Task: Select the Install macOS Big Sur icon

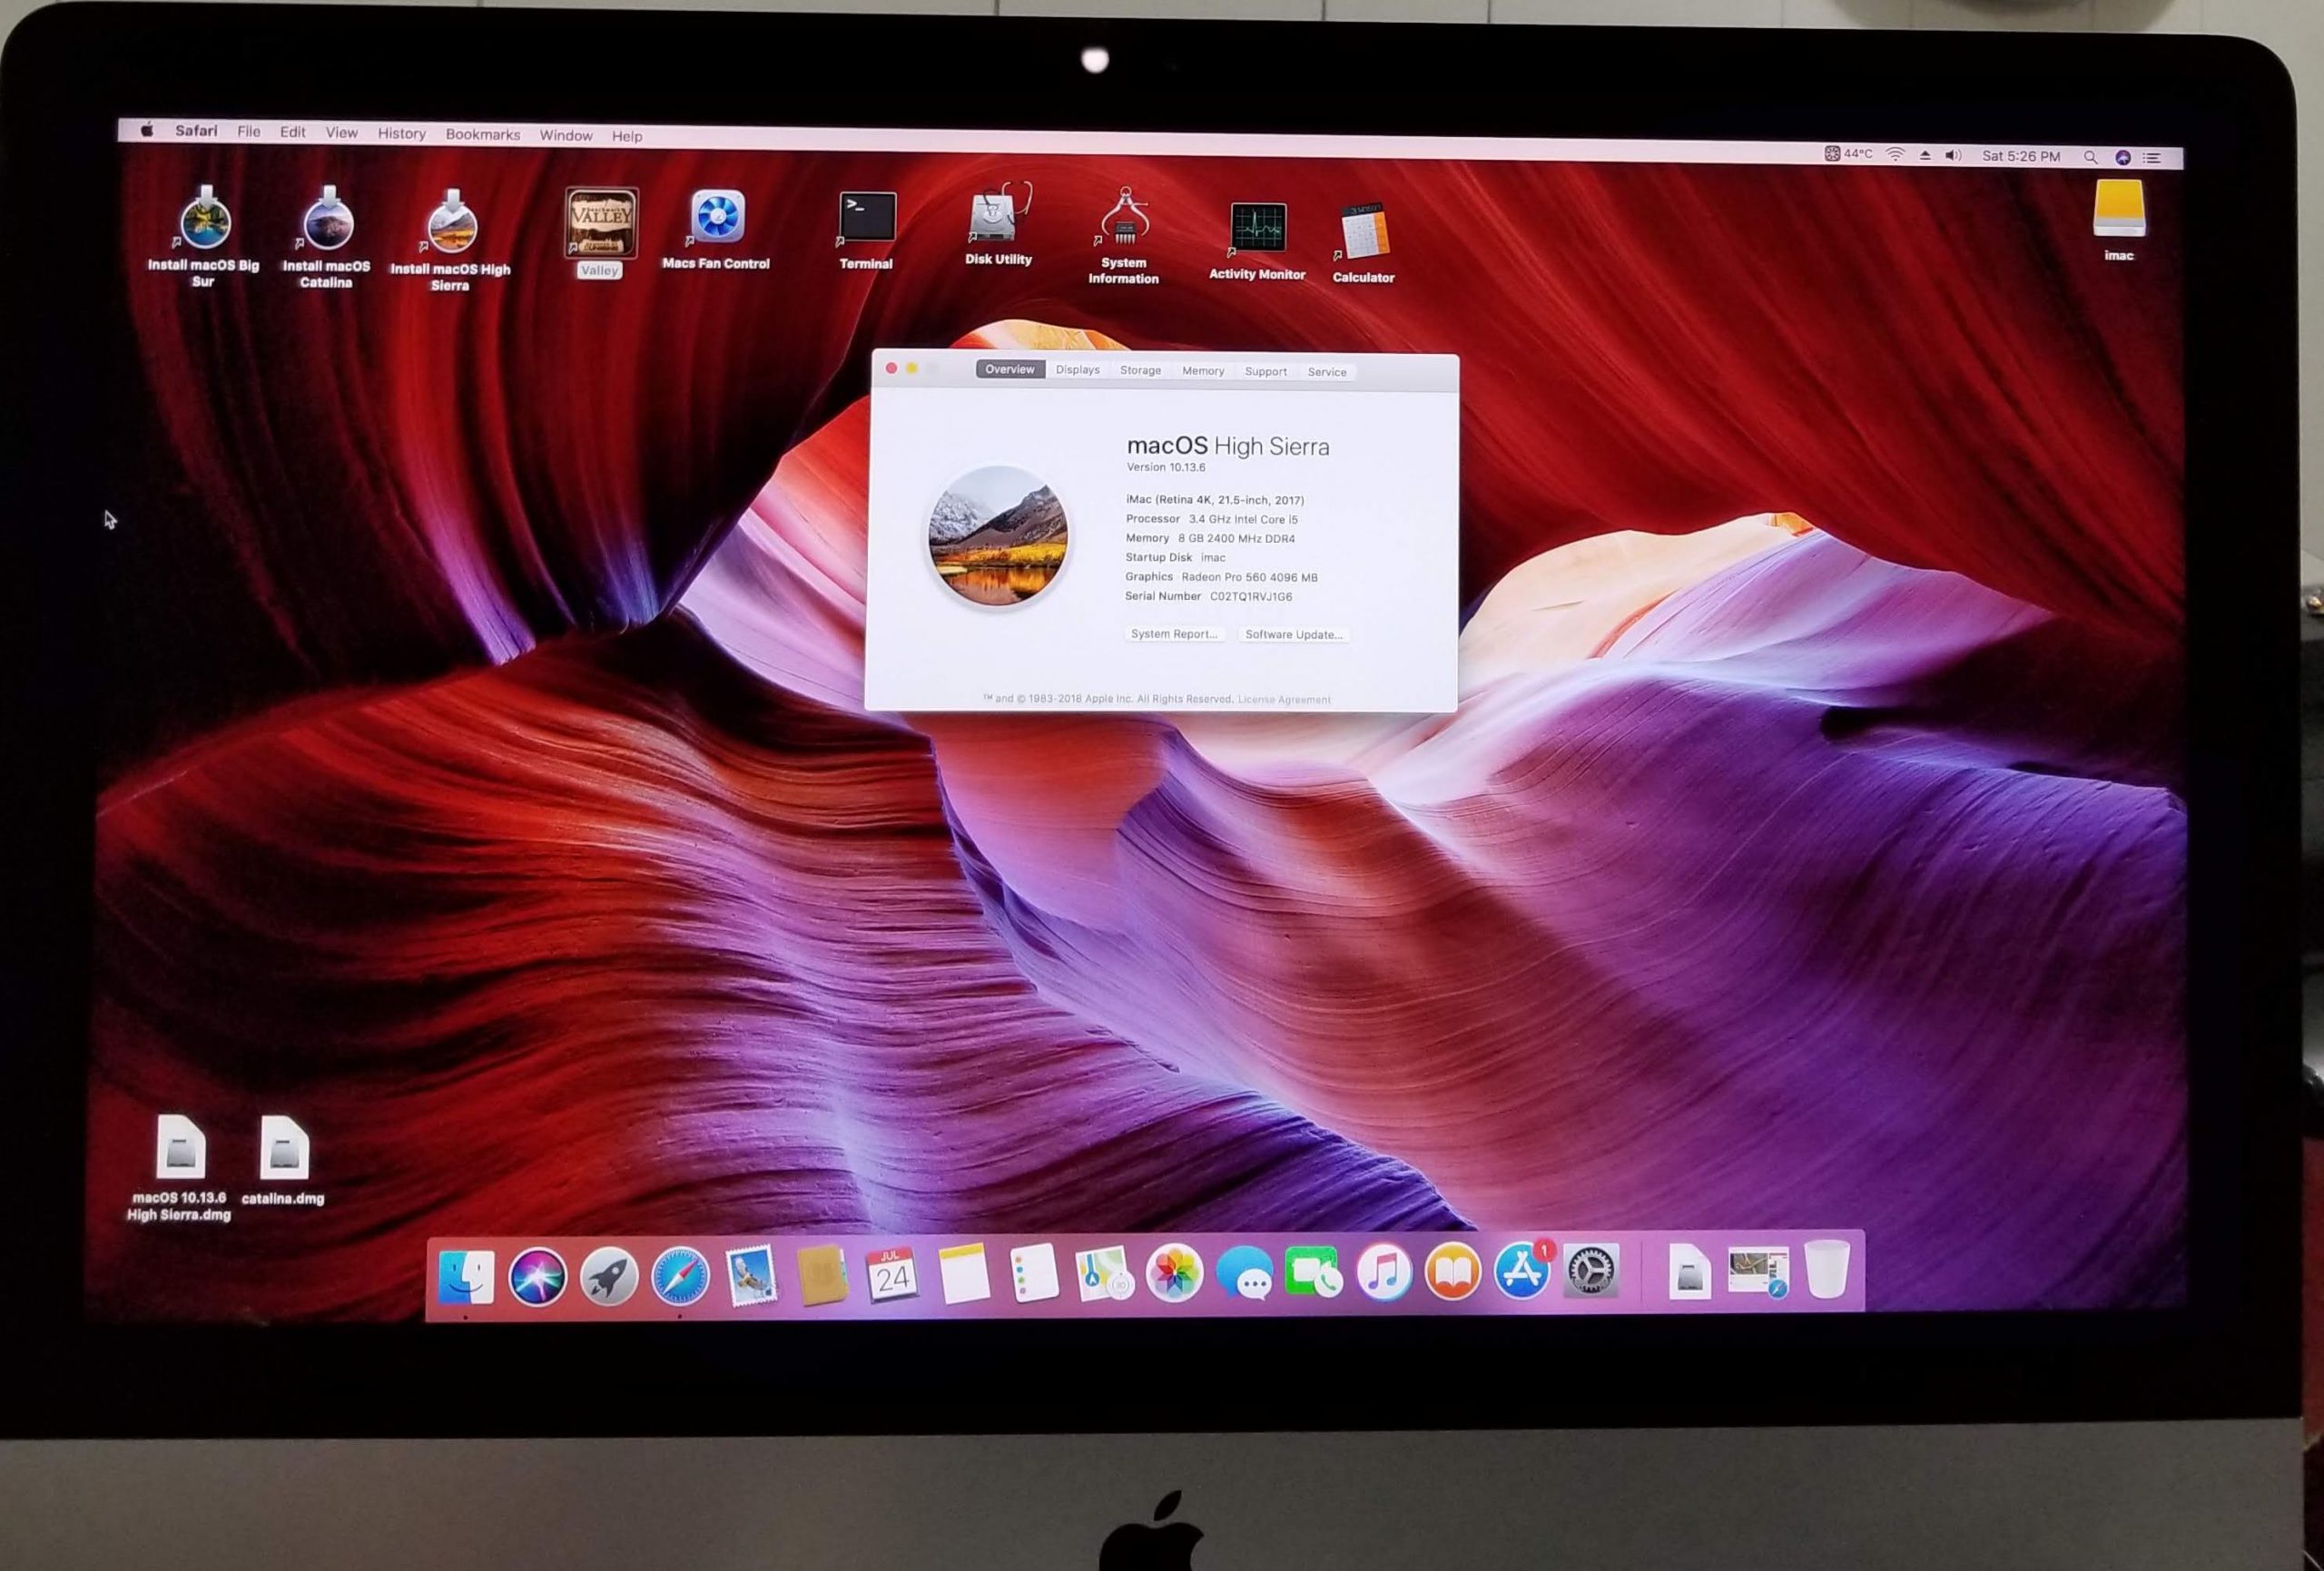Action: pos(205,221)
